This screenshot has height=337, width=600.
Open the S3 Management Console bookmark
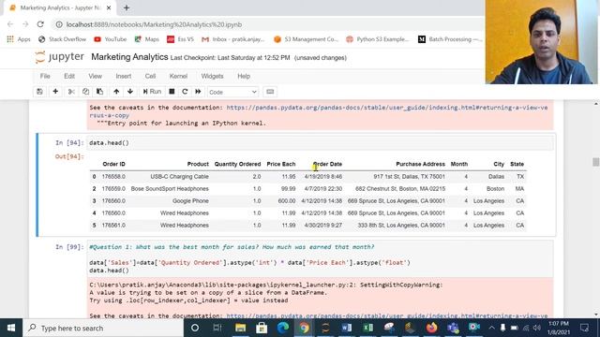coord(307,39)
